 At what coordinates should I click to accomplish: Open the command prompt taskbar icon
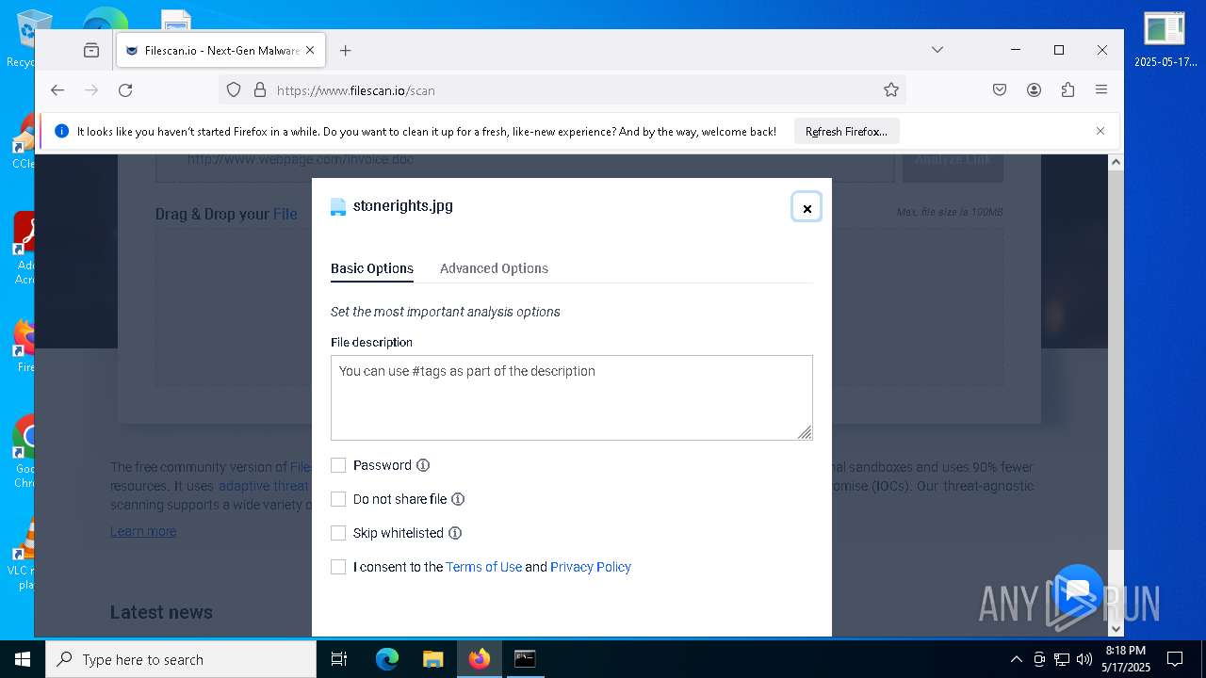point(525,659)
